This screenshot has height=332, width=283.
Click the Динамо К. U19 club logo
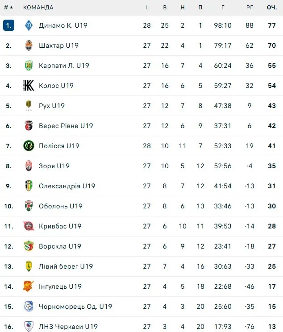29,25
